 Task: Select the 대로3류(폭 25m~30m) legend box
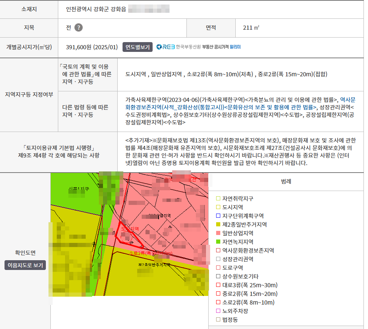click(218, 285)
